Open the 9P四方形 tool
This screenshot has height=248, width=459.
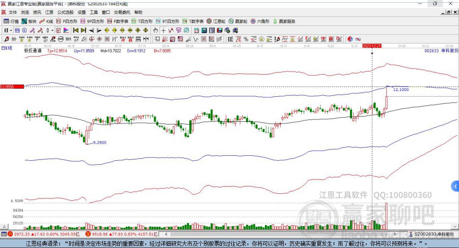pos(92,21)
